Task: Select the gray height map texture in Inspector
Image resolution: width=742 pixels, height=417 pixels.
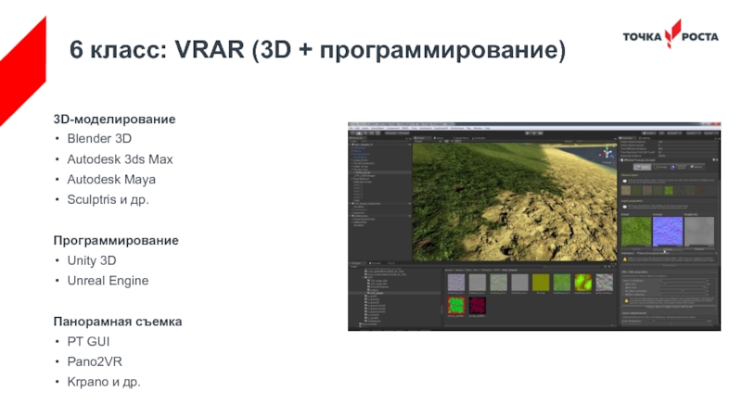Action: 699,231
